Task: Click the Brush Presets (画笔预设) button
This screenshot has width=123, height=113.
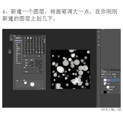Action: click(18, 38)
